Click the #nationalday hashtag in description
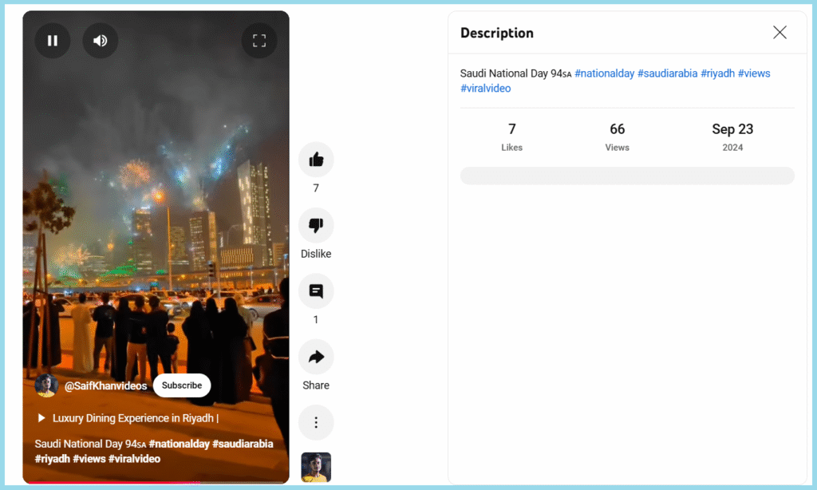The width and height of the screenshot is (817, 490). click(604, 73)
